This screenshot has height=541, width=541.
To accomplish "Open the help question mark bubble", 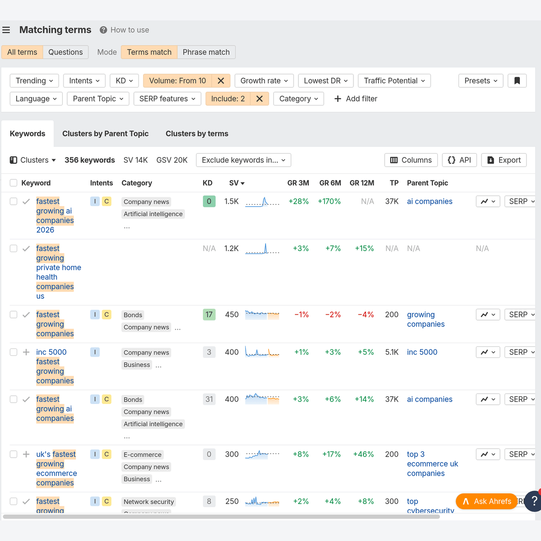I will [534, 501].
